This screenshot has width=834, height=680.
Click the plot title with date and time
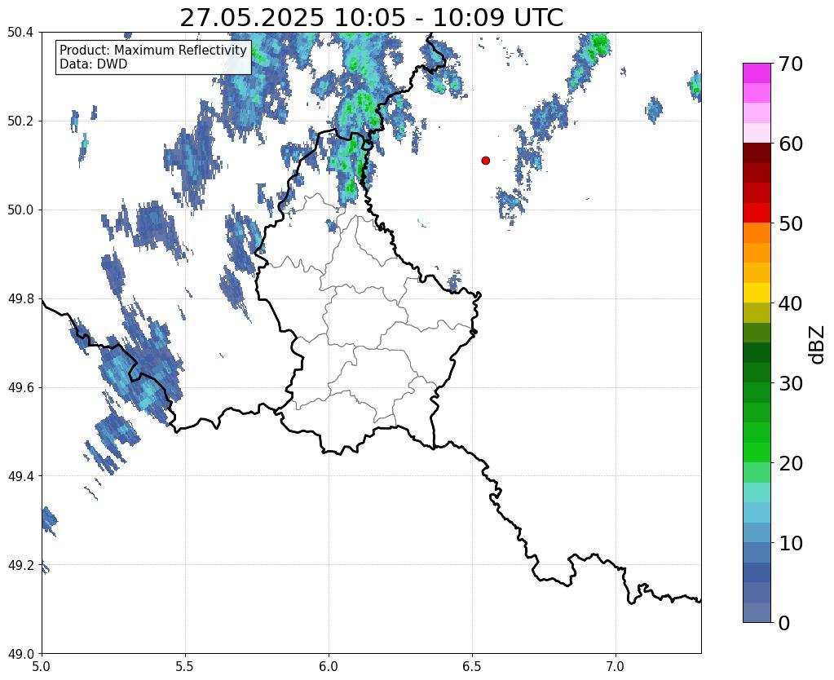371,18
